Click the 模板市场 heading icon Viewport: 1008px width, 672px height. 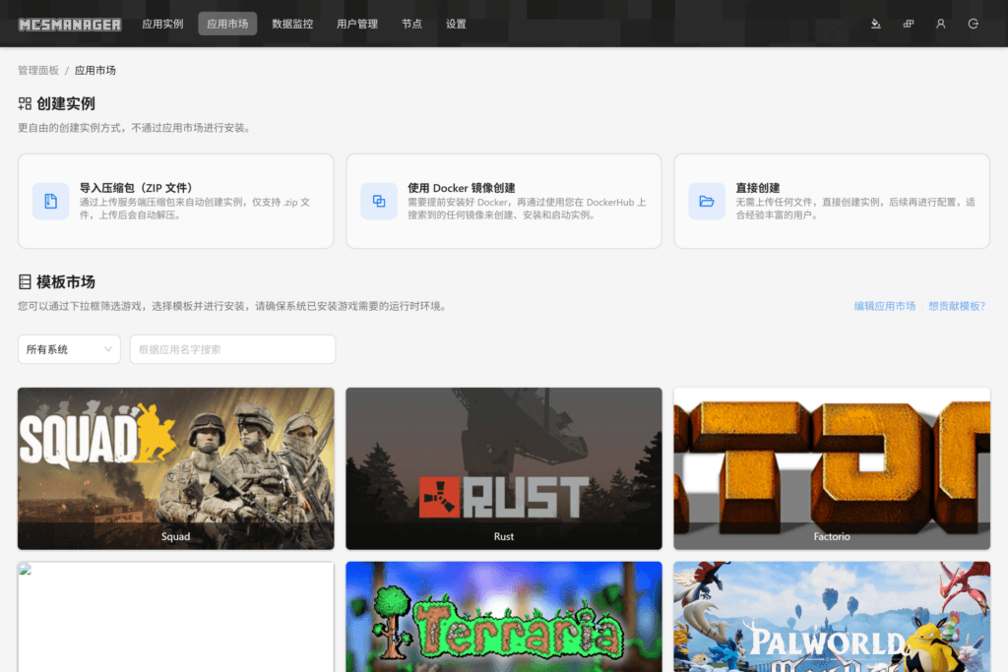click(25, 281)
